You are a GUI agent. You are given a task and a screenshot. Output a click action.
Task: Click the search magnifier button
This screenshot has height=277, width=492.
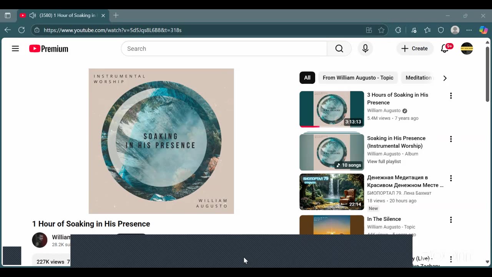[339, 48]
